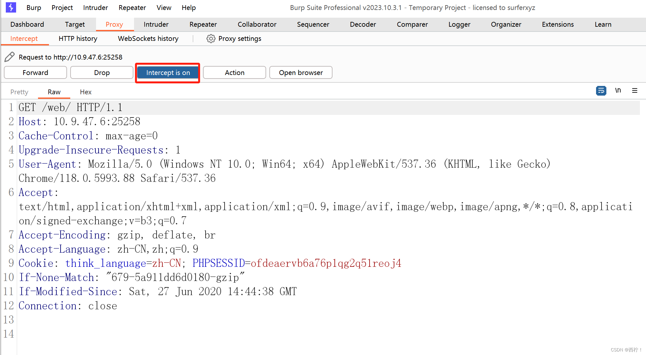Open the hamburger options menu in editor

tap(634, 91)
